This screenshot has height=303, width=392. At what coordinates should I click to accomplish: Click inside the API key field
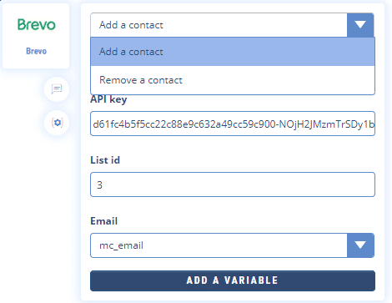pyautogui.click(x=233, y=124)
